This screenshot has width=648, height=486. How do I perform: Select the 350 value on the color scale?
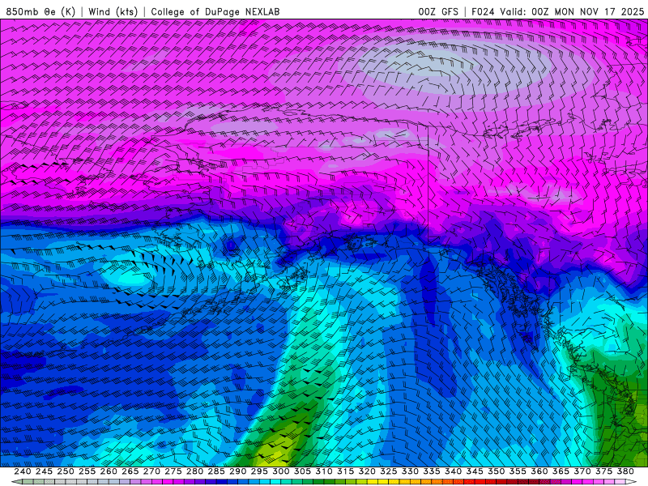(x=496, y=471)
